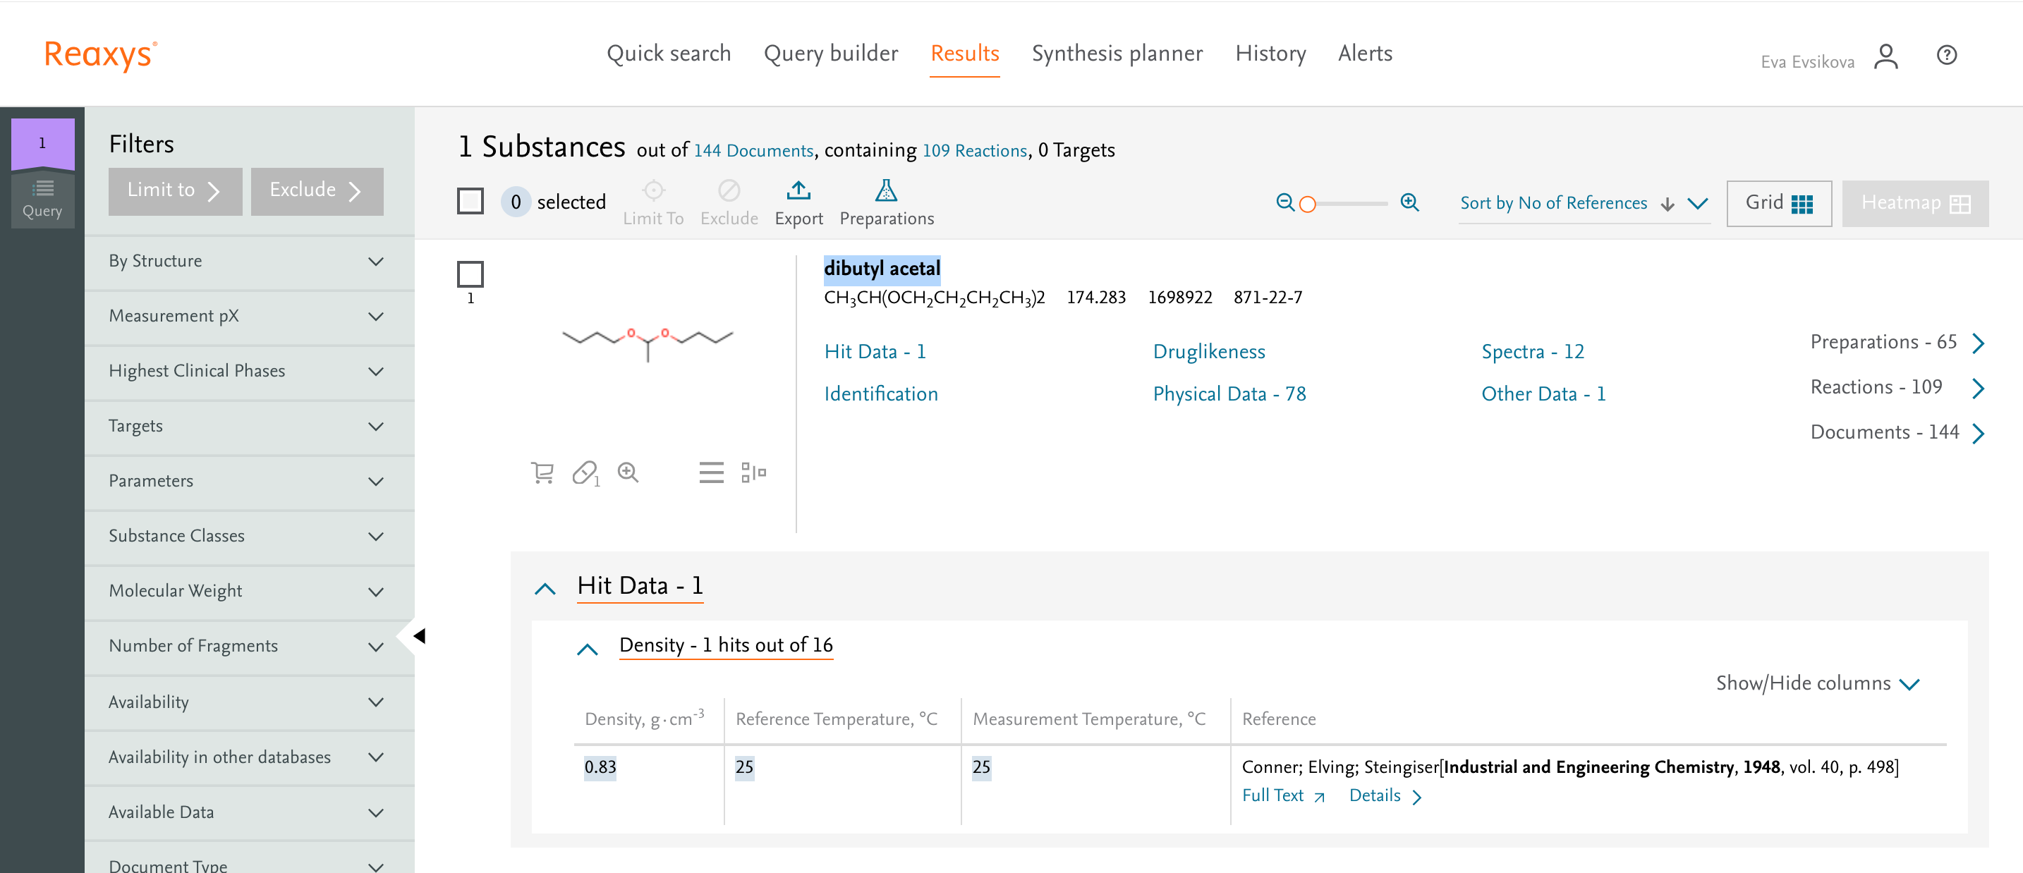This screenshot has width=2023, height=873.
Task: Open the help question mark icon
Action: pyautogui.click(x=1946, y=55)
